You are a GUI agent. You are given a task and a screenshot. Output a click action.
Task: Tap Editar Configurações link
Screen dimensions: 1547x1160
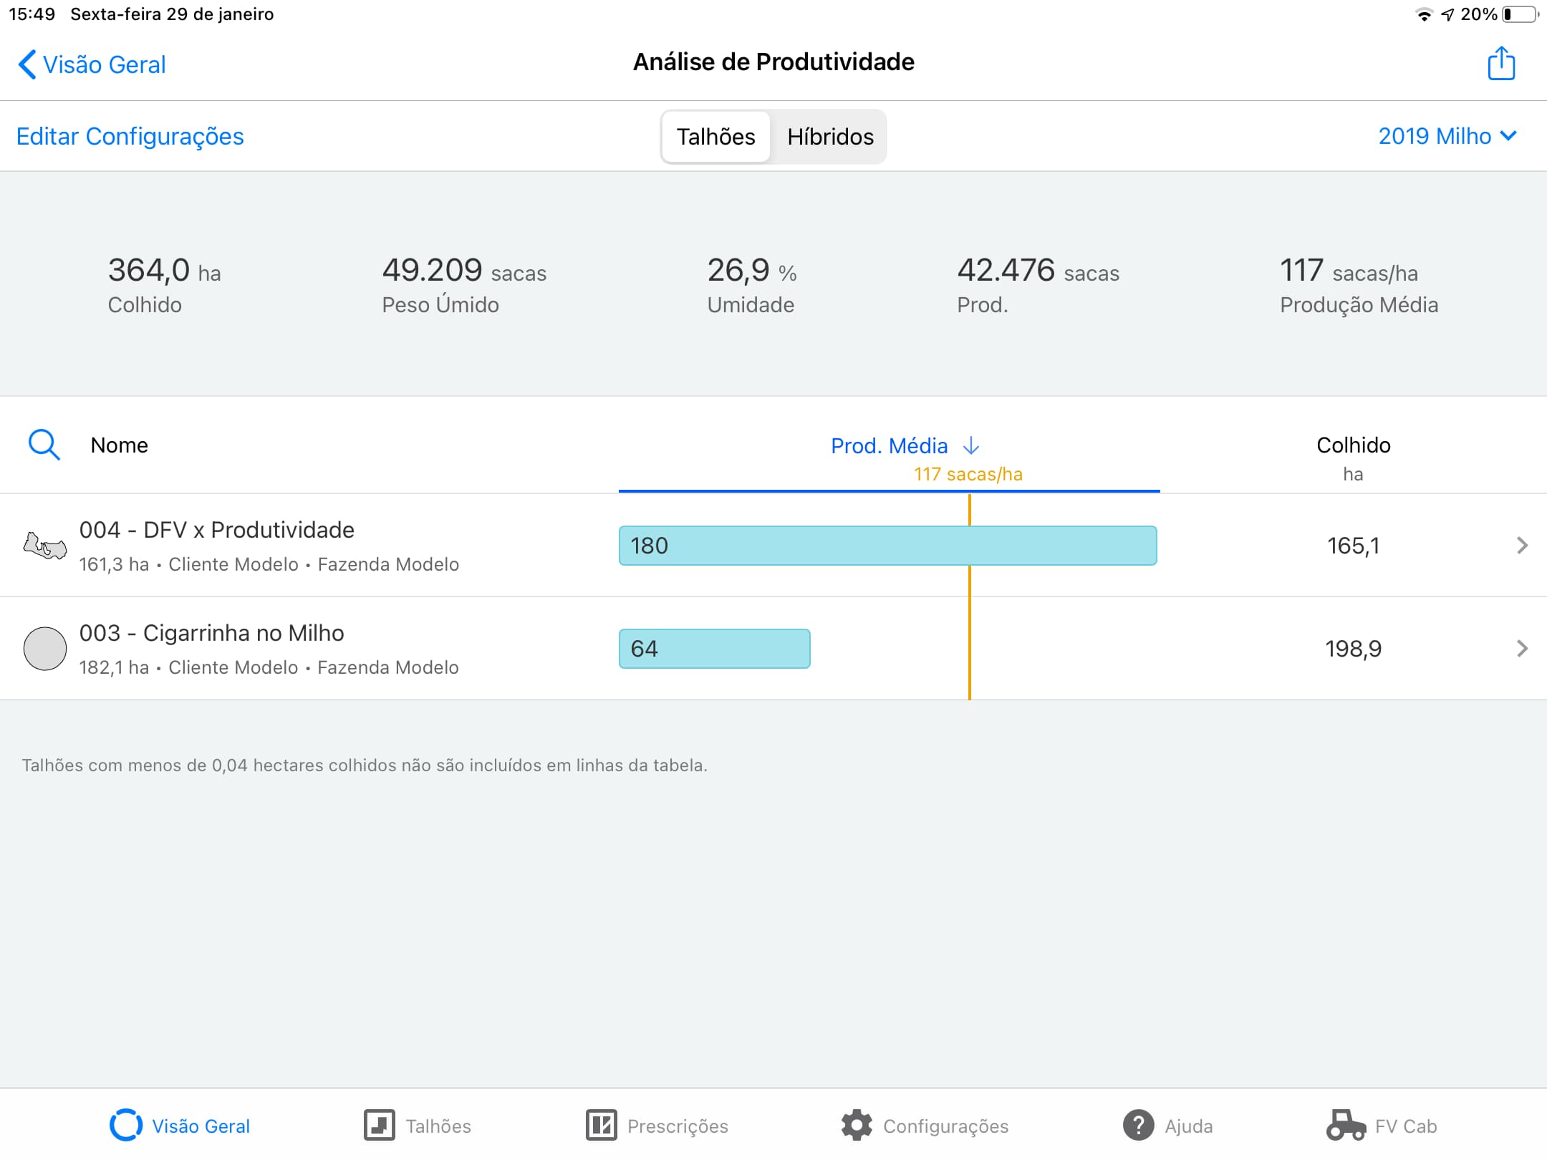(x=130, y=136)
